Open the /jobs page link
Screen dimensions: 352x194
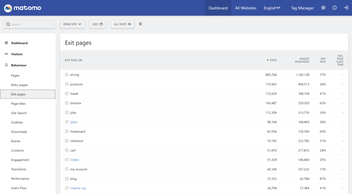74,122
